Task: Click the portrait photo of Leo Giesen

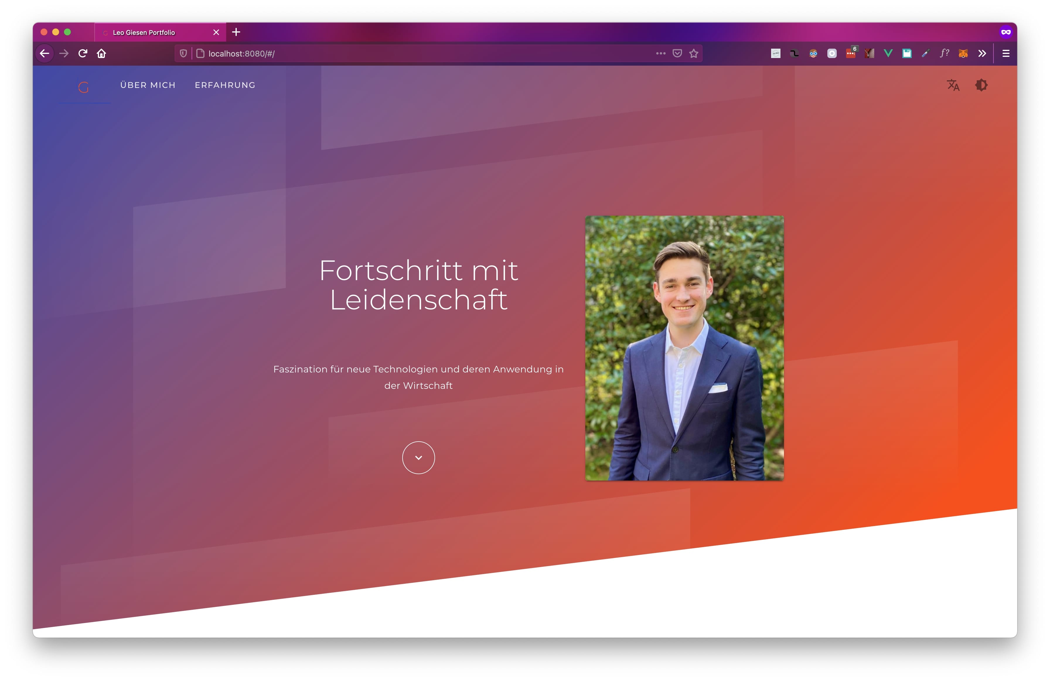Action: tap(684, 348)
